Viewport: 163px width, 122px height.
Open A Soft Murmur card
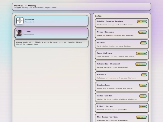[122, 108]
